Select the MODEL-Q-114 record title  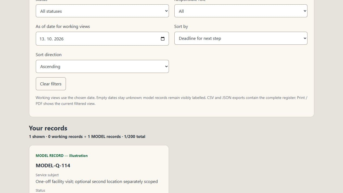(53, 165)
